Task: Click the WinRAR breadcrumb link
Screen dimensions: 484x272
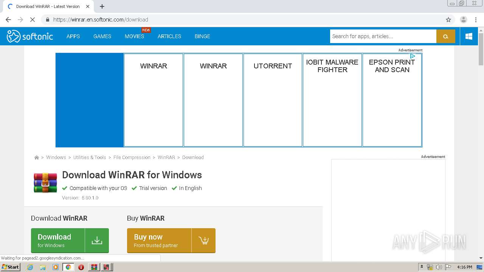Action: click(166, 158)
